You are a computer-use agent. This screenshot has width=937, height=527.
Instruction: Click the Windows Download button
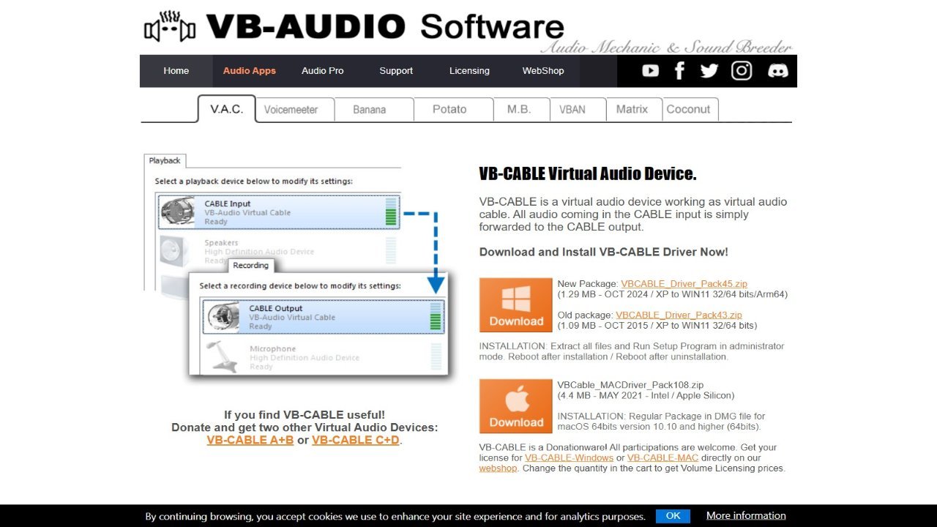pyautogui.click(x=516, y=305)
